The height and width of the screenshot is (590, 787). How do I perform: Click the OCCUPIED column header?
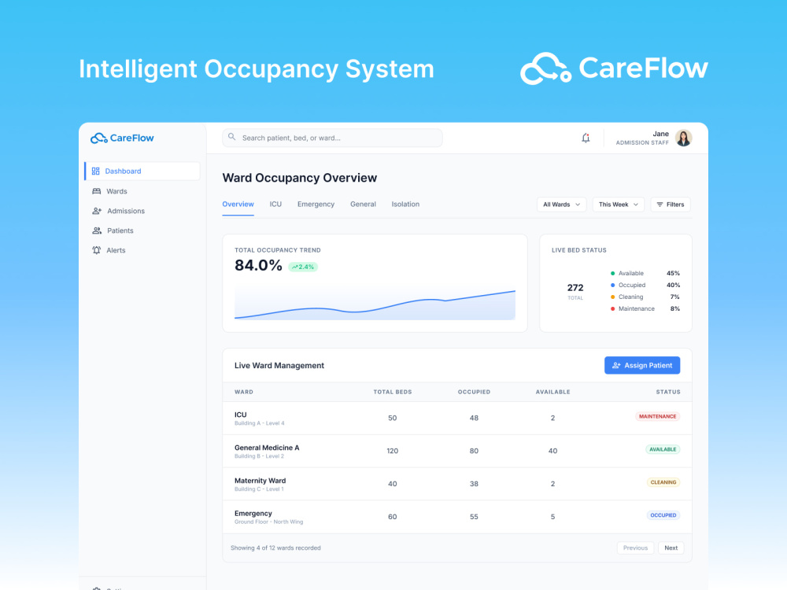pos(474,393)
